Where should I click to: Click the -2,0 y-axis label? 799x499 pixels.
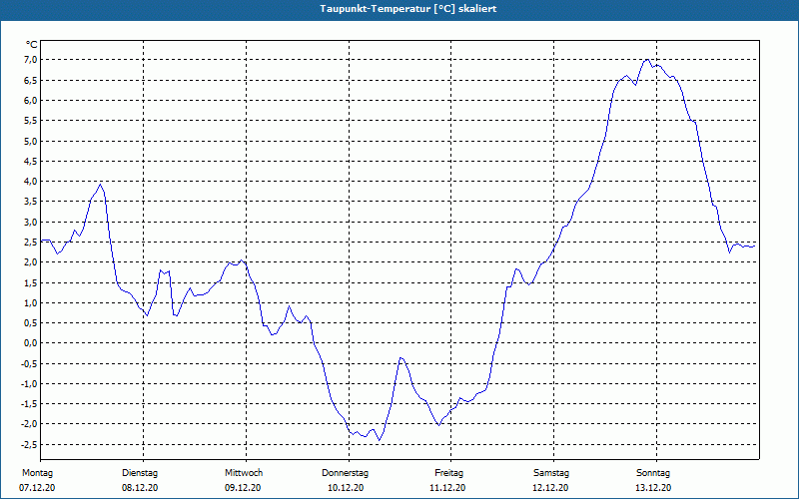point(29,424)
